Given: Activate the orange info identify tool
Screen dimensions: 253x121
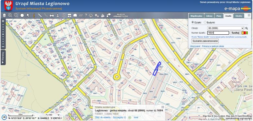Looking at the screenshot, I should (34, 15).
